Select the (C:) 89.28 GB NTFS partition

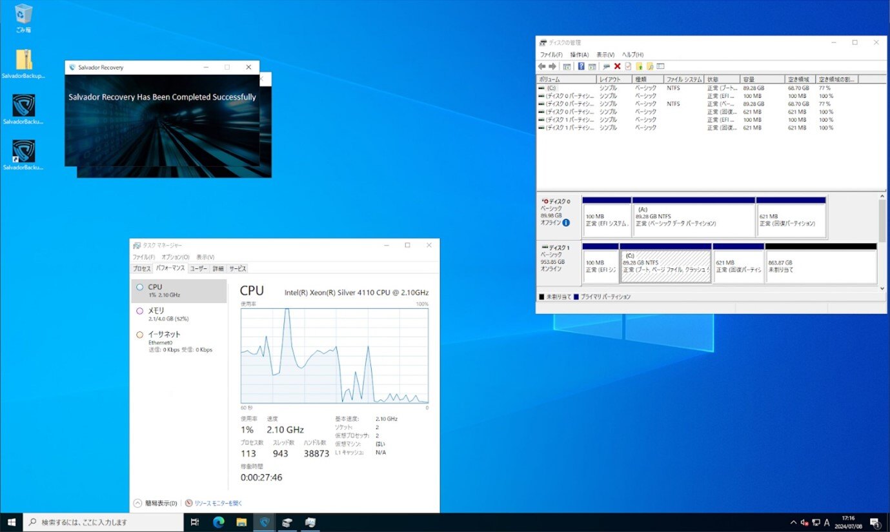[665, 263]
